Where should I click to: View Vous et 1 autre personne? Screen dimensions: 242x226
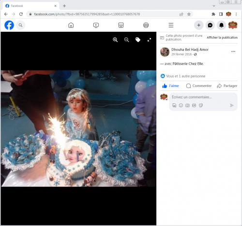(186, 76)
